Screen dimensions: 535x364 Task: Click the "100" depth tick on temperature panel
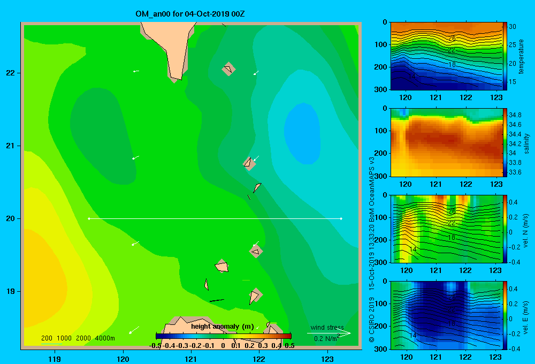381,44
